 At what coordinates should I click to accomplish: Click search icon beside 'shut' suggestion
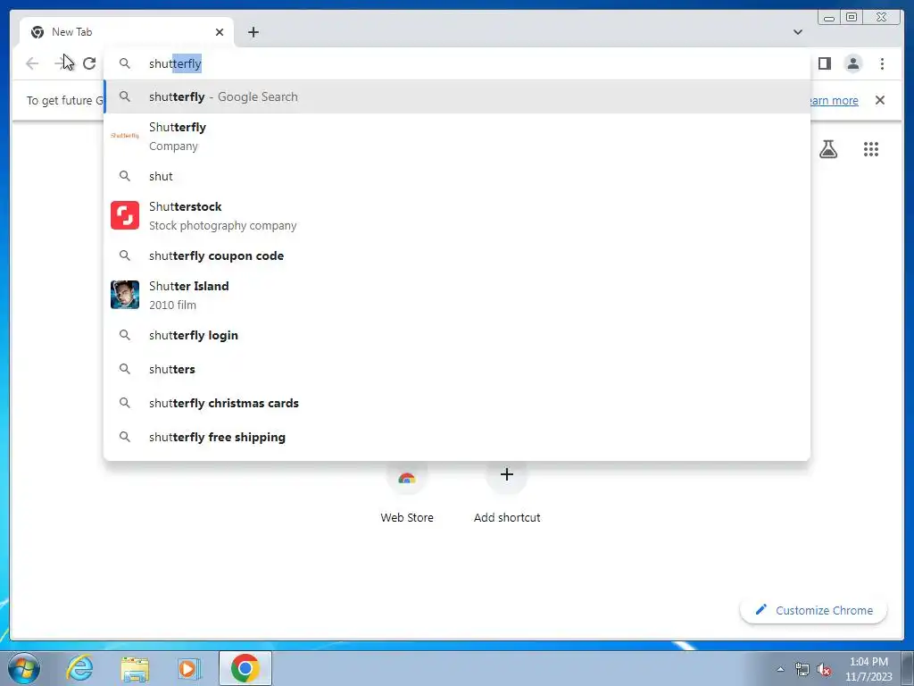[125, 176]
